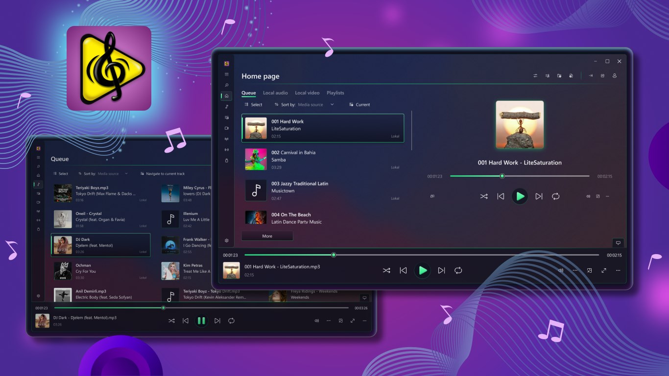Viewport: 669px width, 376px height.
Task: Switch to Local audio tab
Action: click(x=275, y=93)
